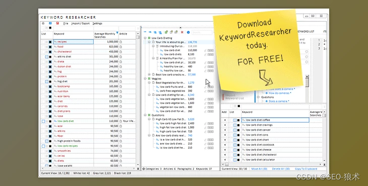368x186 pixels.
Task: Open the Import / Export menu
Action: click(x=81, y=24)
